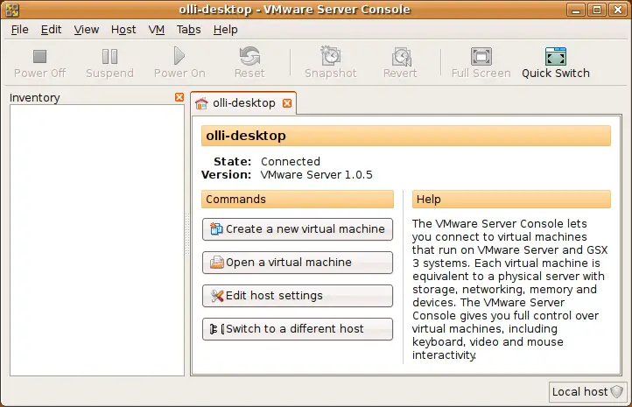Screen dimensions: 632x407
Task: Click the Power Off toolbar icon
Action: [x=39, y=56]
